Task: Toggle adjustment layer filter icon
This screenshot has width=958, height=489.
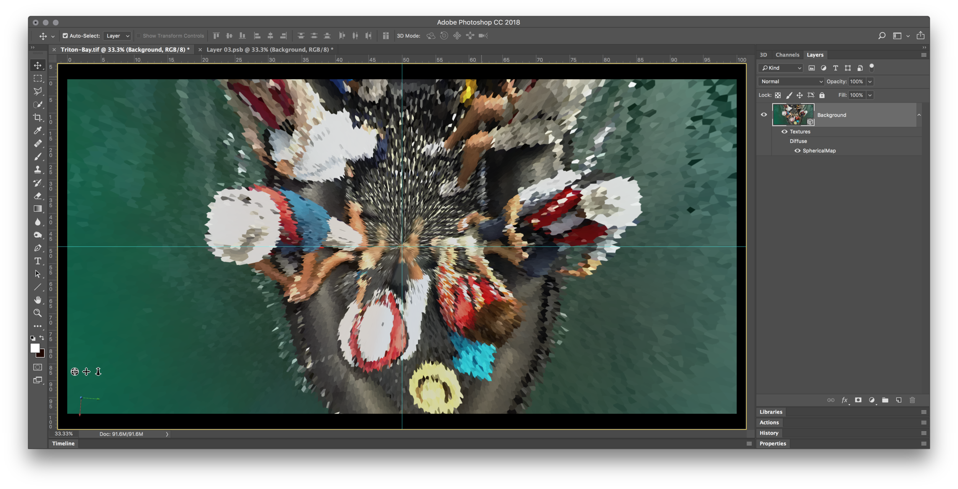Action: click(823, 68)
